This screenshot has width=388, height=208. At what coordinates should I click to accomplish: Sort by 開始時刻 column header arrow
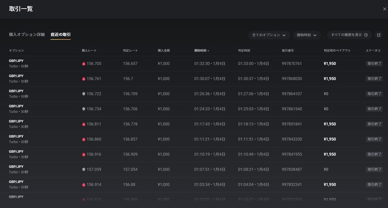[x=209, y=50]
